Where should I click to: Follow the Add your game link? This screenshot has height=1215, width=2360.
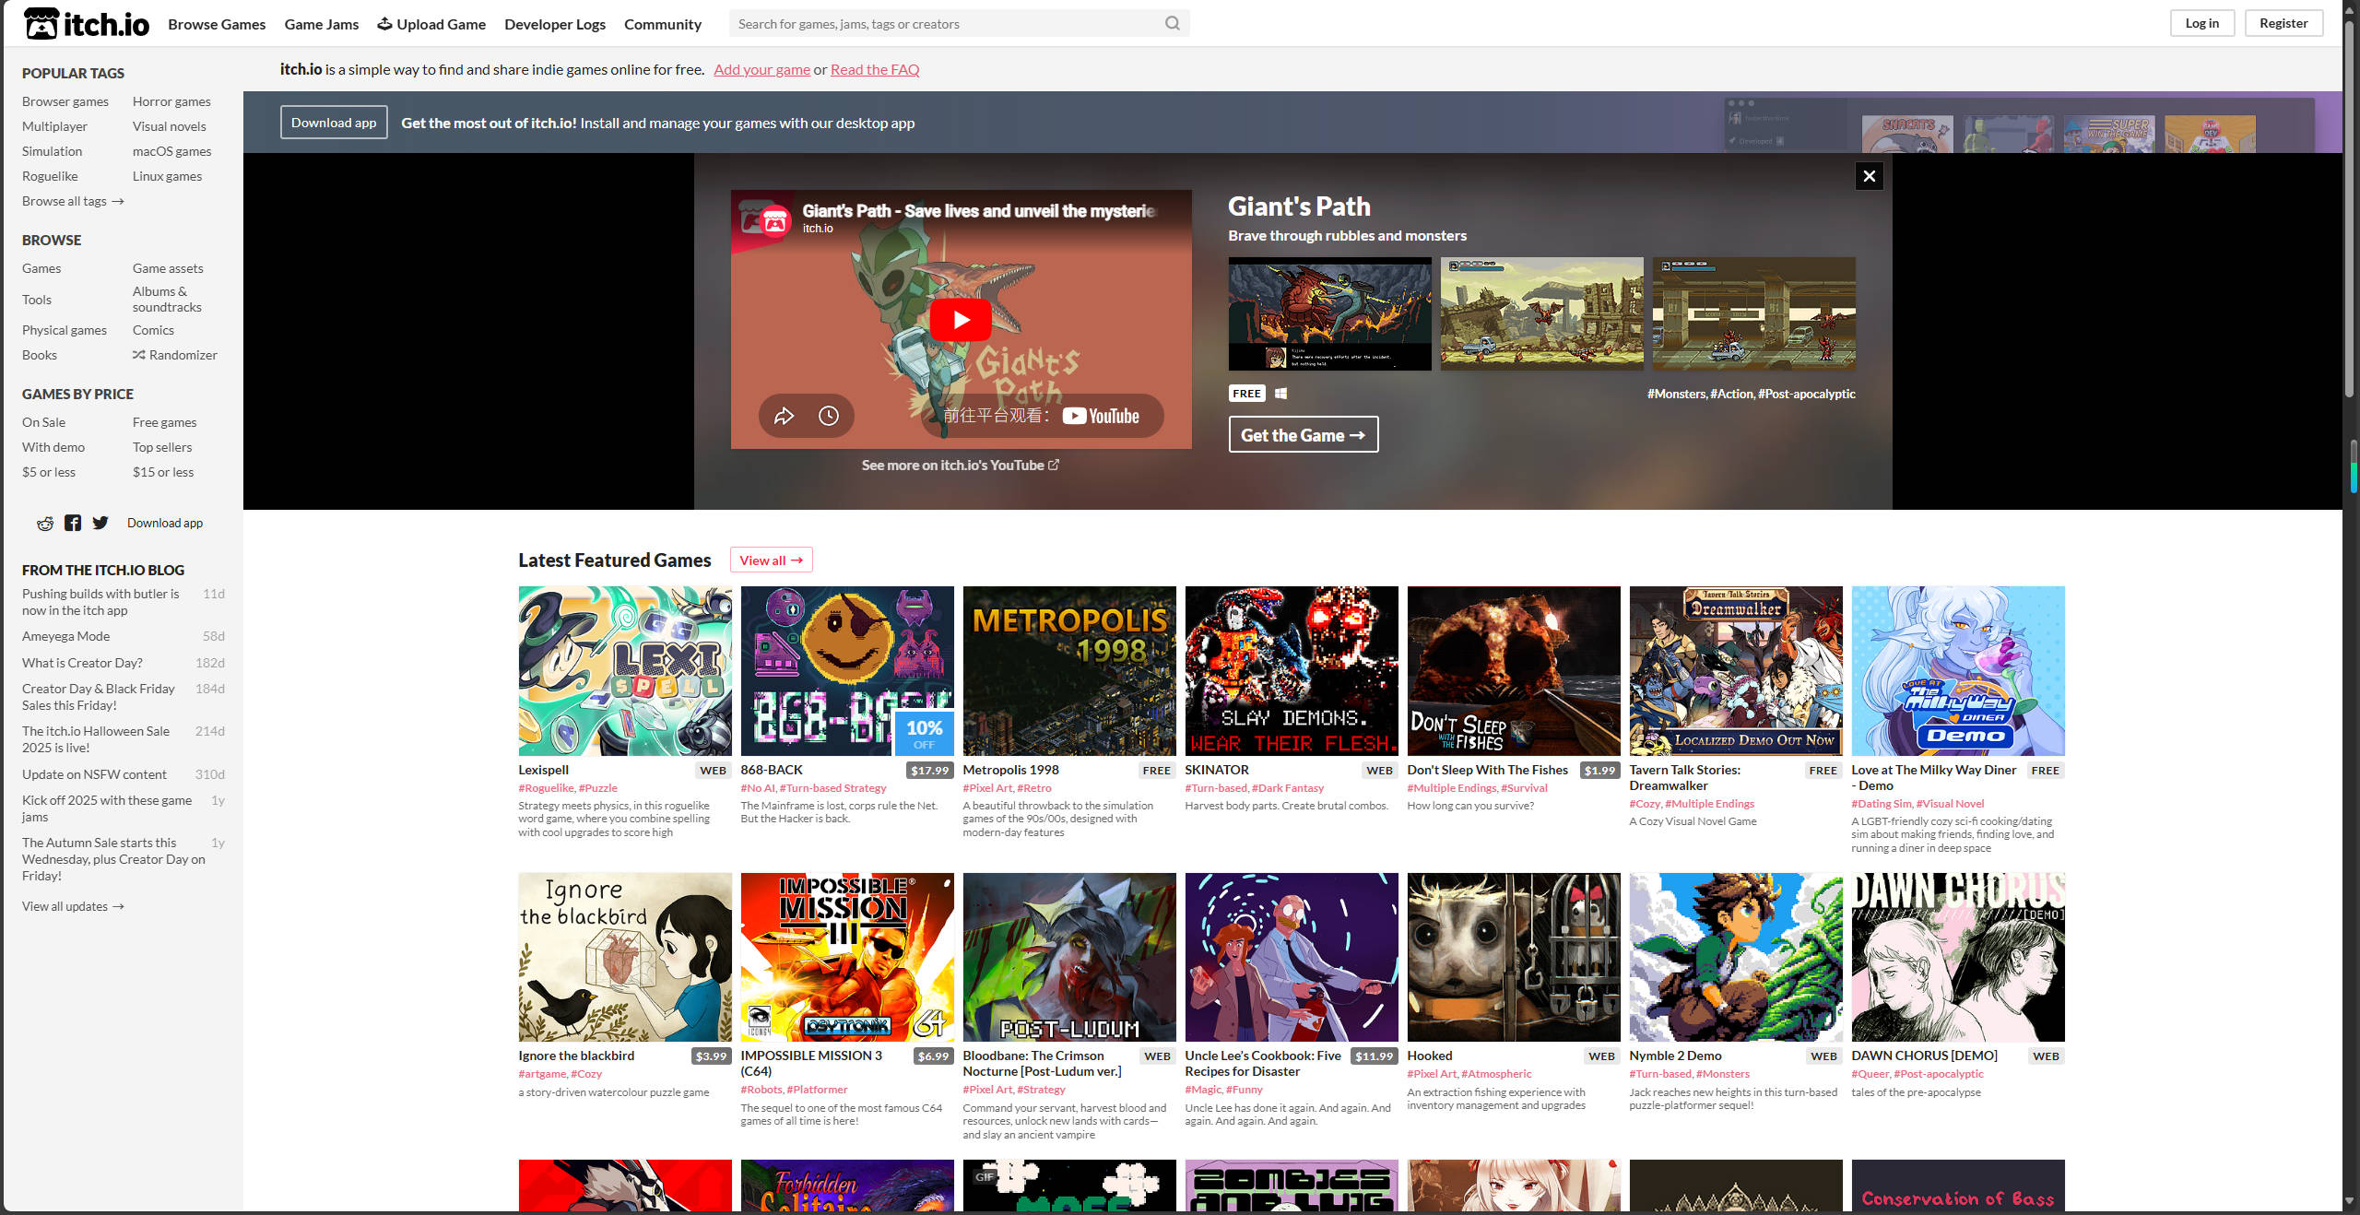(762, 69)
